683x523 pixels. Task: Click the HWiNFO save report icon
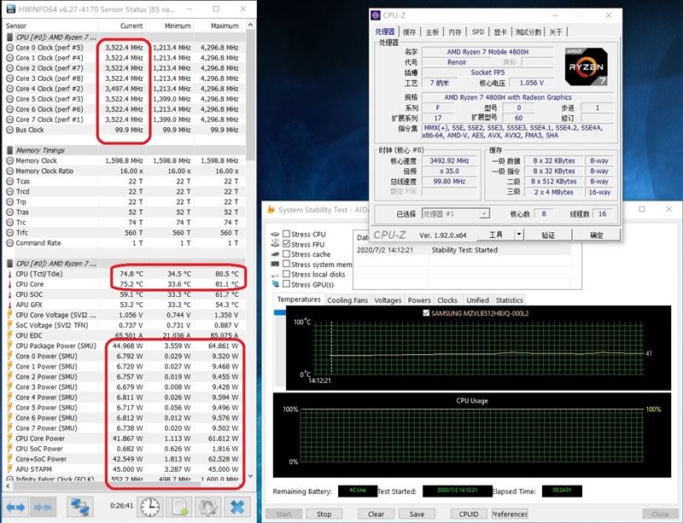point(179,507)
